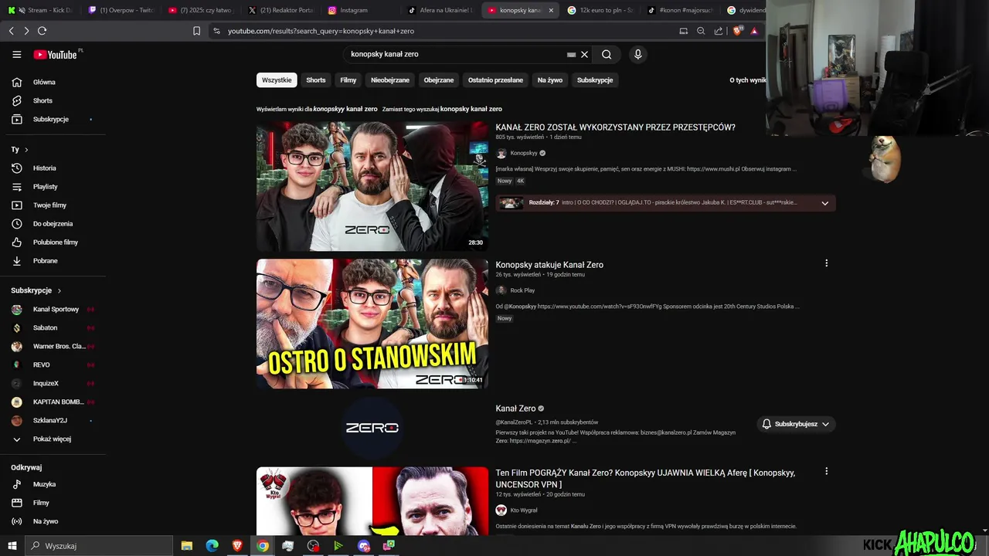
Task: Open the on-screen keyboard icon in search box
Action: [571, 55]
